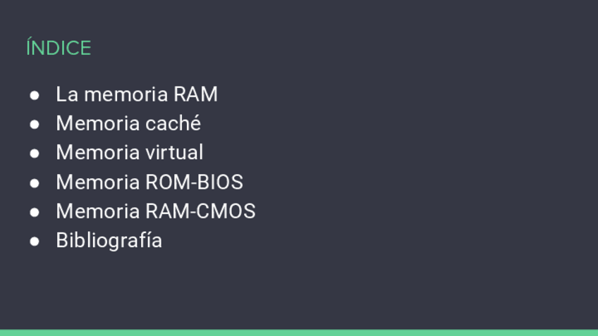Click the "Memoria ROM-BIOS" list entry

(149, 182)
